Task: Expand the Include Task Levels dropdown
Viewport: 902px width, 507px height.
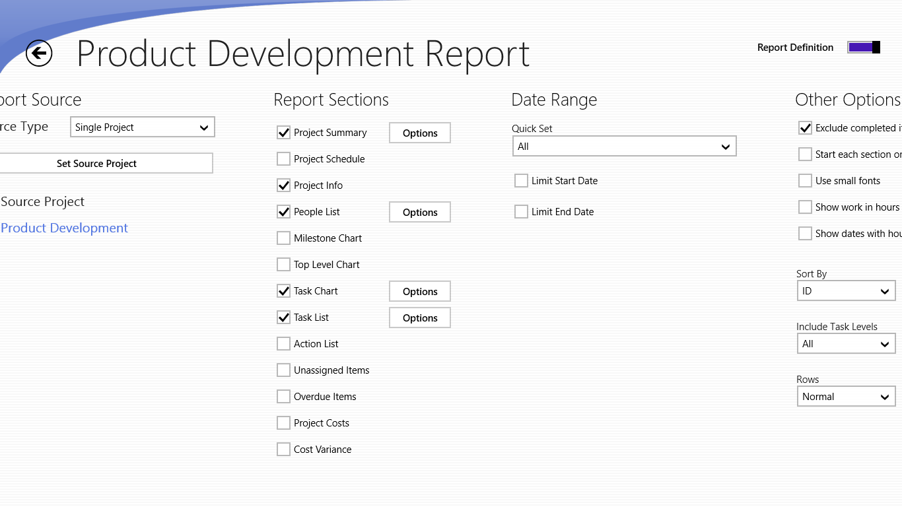Action: 846,344
